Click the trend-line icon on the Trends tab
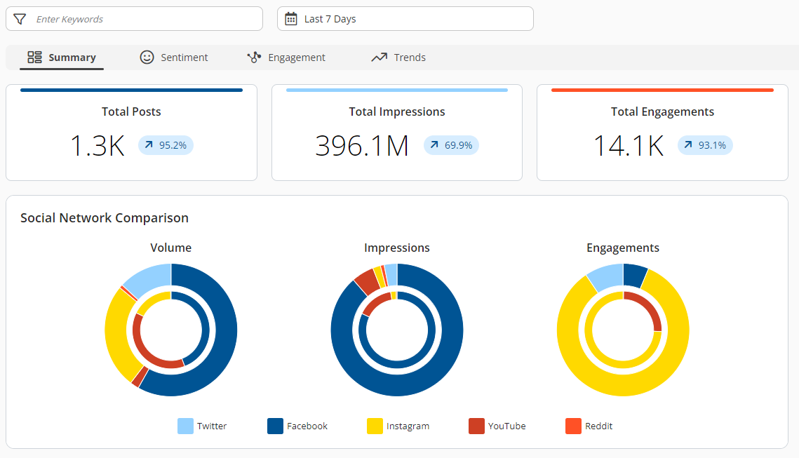This screenshot has width=799, height=458. 380,57
